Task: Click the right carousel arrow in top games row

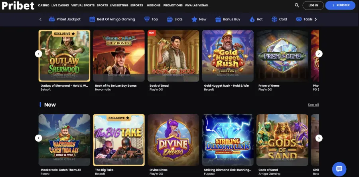Action: click(x=319, y=54)
